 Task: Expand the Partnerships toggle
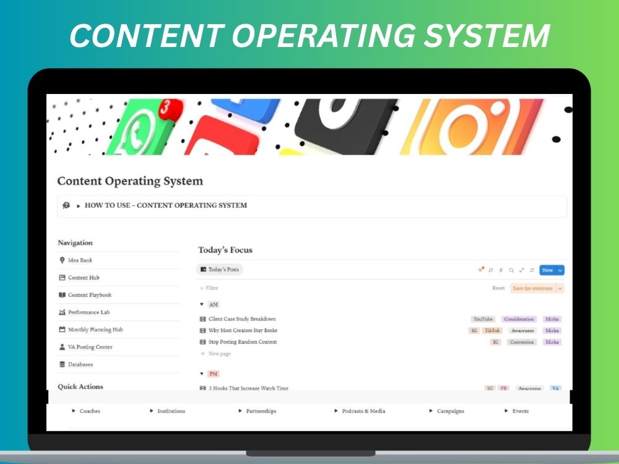(240, 411)
